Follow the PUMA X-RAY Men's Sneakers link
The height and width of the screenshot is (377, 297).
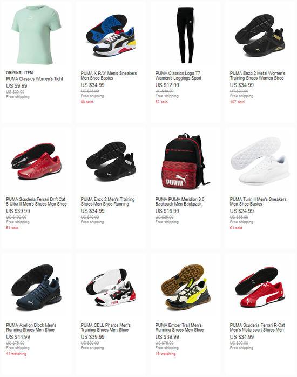[x=109, y=76]
